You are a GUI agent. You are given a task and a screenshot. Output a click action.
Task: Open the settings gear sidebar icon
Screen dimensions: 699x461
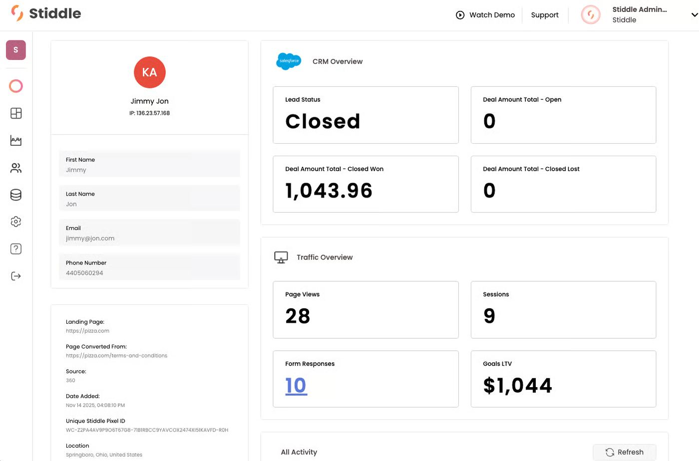tap(16, 222)
